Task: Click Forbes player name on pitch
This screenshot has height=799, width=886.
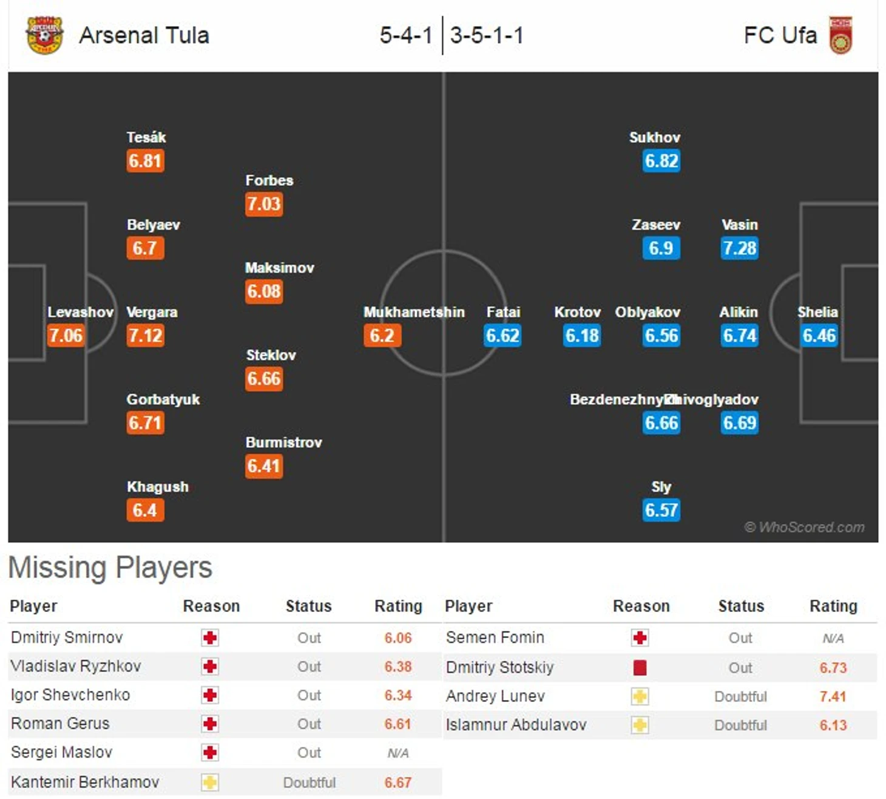Action: point(269,180)
